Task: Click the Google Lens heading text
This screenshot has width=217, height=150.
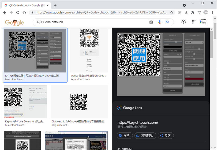Action: pyautogui.click(x=132, y=108)
